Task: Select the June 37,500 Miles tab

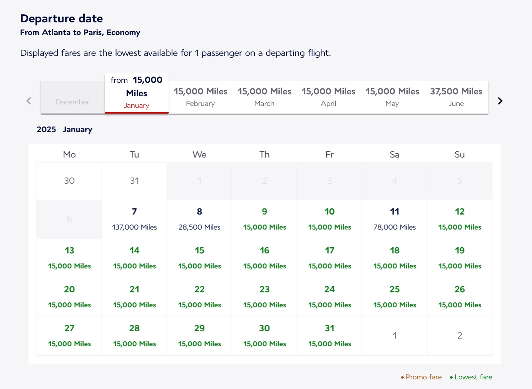Action: click(x=456, y=97)
